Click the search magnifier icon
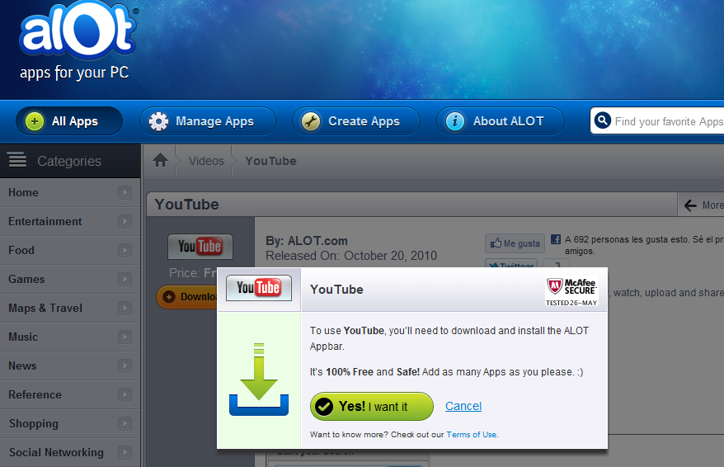Image resolution: width=724 pixels, height=467 pixels. click(x=603, y=120)
